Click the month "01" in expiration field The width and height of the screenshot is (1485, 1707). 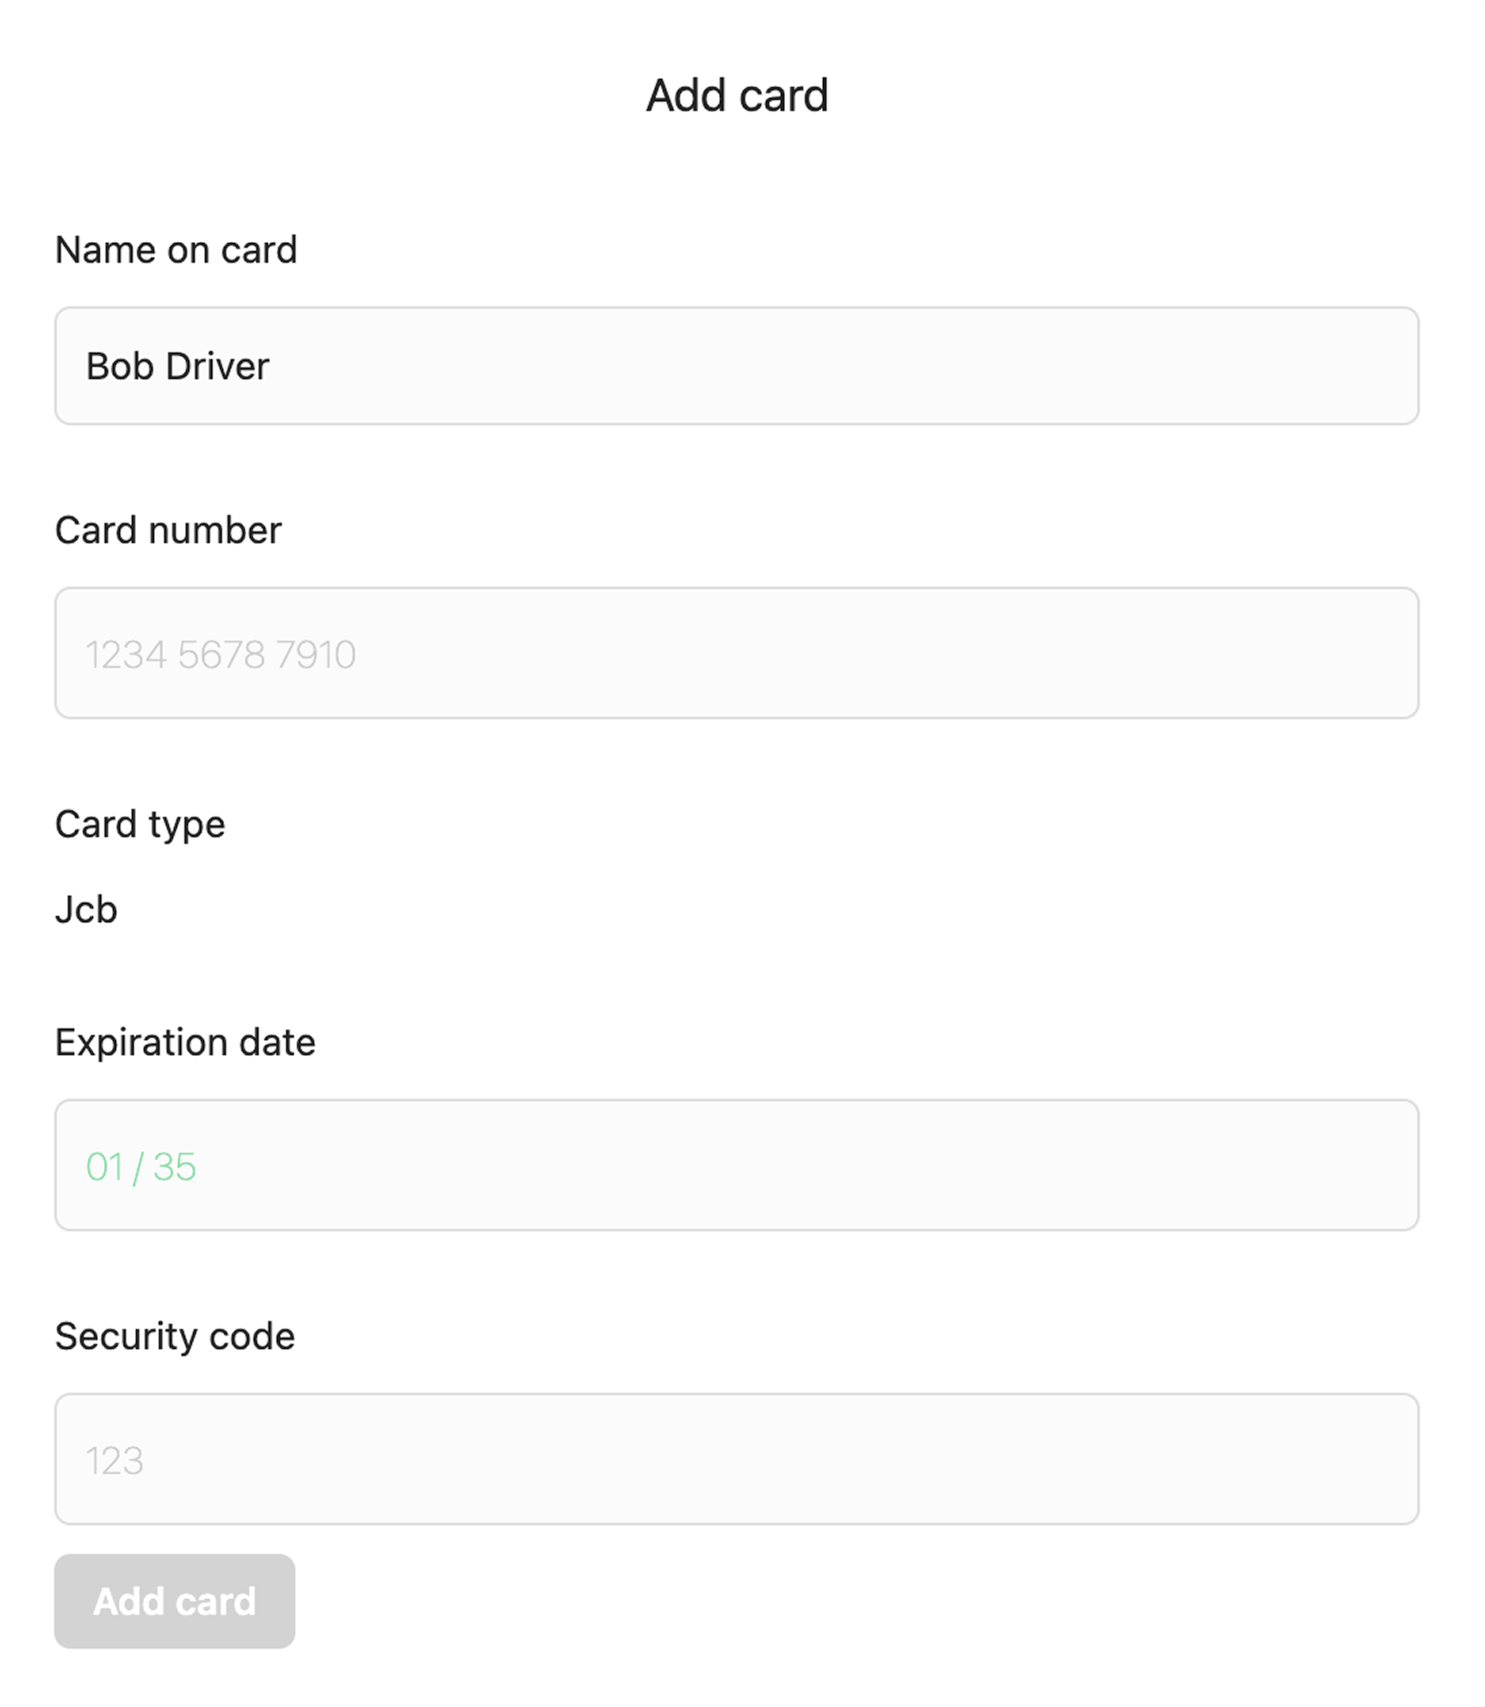[104, 1166]
